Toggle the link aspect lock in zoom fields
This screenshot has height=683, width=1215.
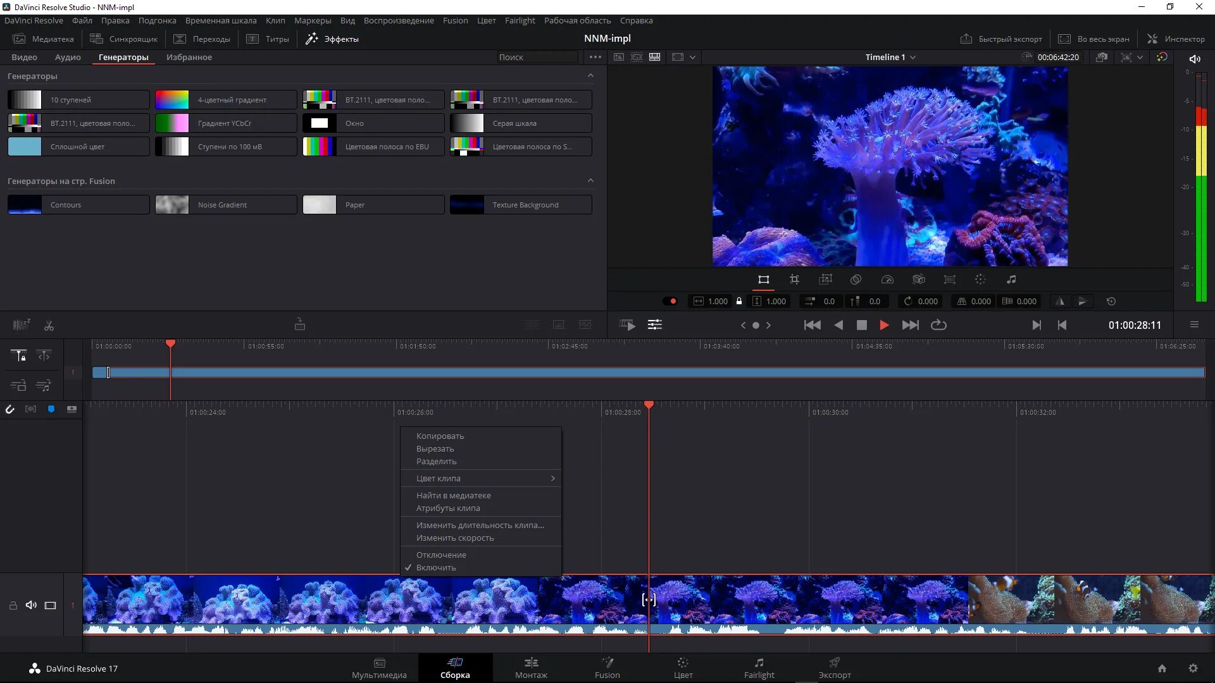[x=738, y=302]
